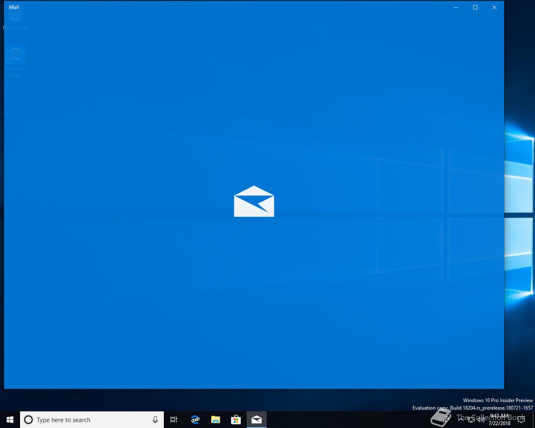
Task: Activate the Cortana microphone in search box
Action: tap(155, 420)
